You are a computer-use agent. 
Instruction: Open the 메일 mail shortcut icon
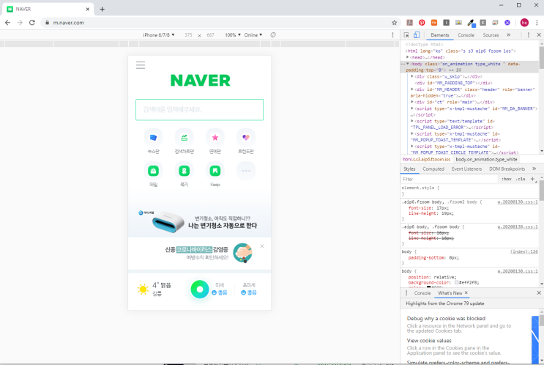coord(153,171)
